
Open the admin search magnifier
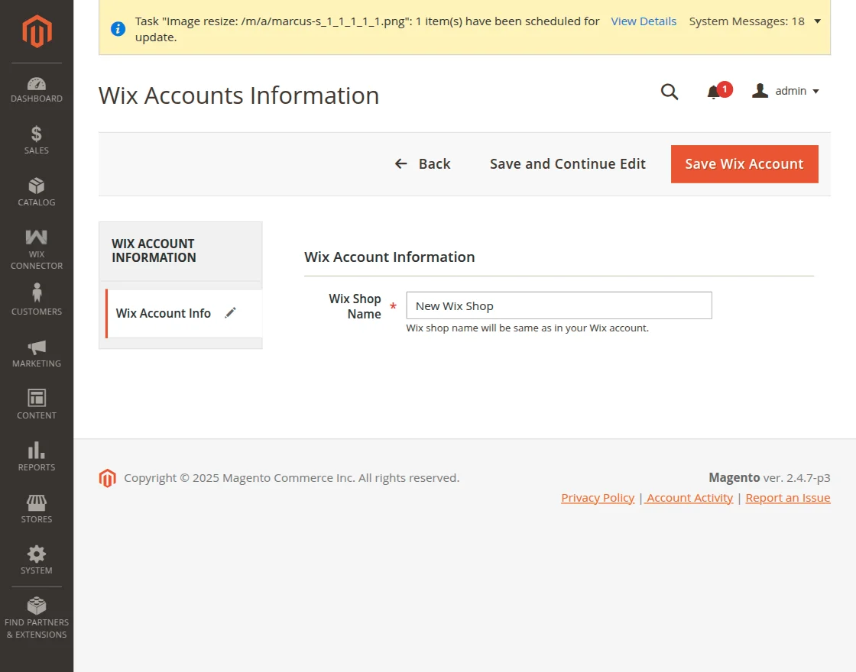(670, 92)
